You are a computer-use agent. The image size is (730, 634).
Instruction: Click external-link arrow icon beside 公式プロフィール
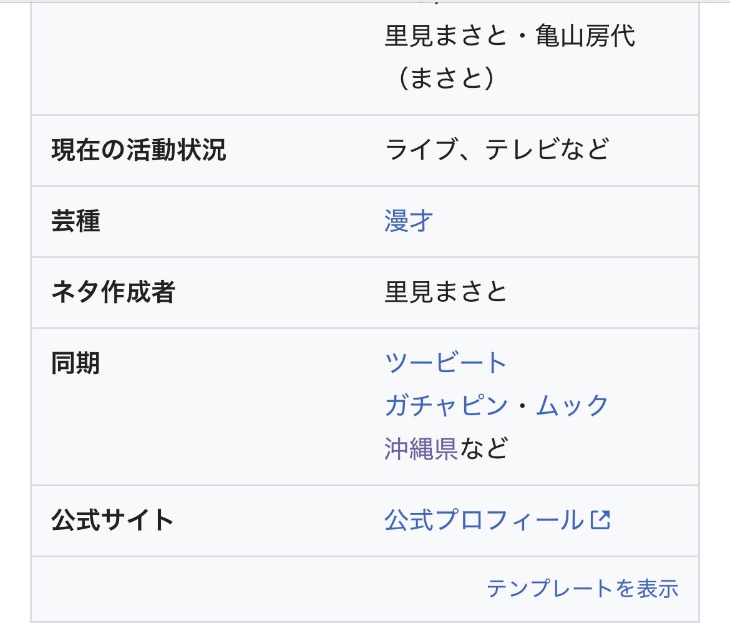point(600,520)
